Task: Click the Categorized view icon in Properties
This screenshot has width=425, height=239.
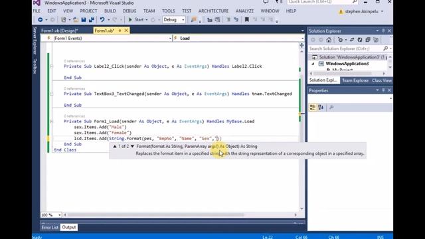Action: point(313,108)
